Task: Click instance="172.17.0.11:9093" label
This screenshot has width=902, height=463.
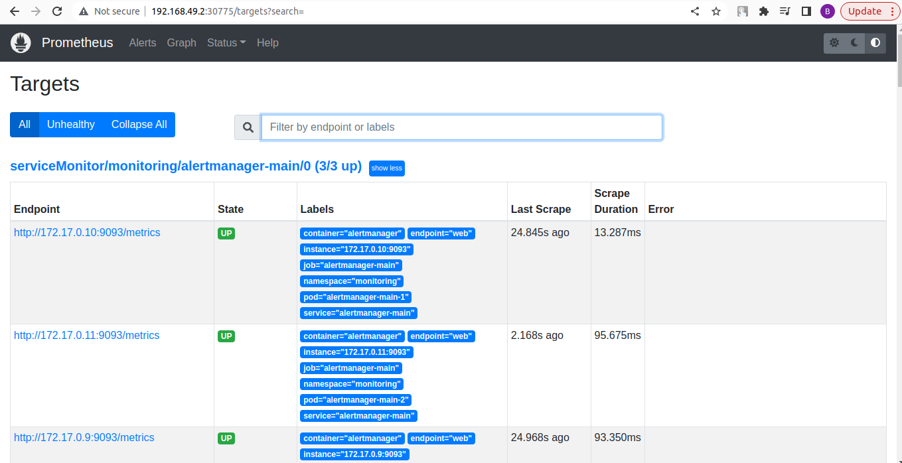Action: 357,352
